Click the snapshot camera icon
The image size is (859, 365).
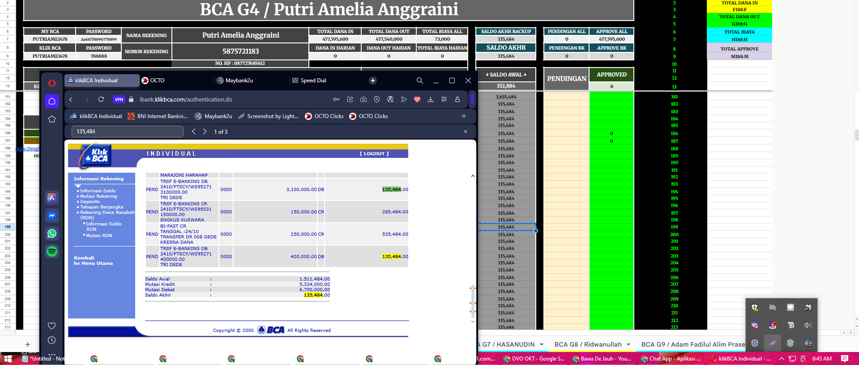point(363,99)
